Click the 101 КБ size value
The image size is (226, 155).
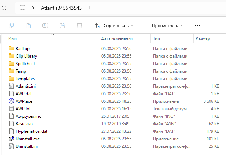[x=213, y=139]
